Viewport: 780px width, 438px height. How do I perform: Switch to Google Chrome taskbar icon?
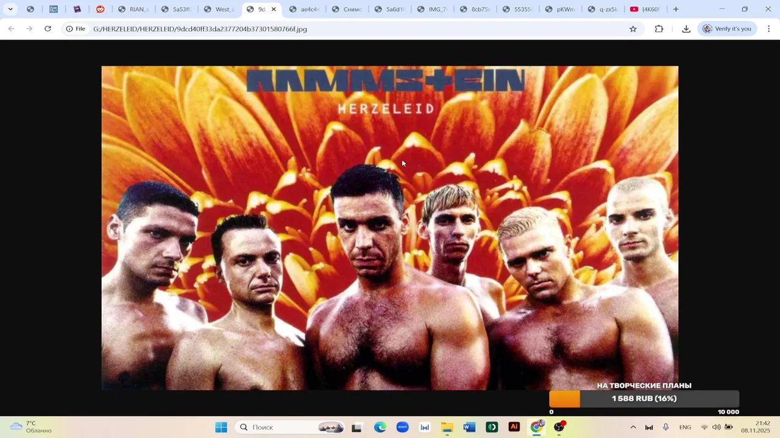[x=537, y=427]
